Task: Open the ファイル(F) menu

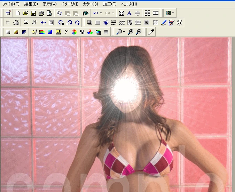Action: [x=10, y=4]
